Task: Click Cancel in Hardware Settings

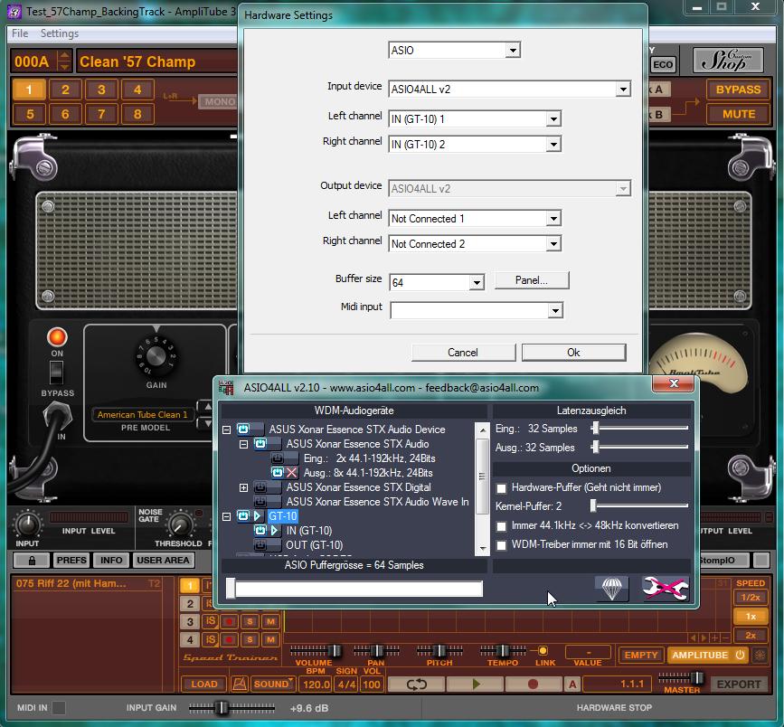Action: pos(463,353)
